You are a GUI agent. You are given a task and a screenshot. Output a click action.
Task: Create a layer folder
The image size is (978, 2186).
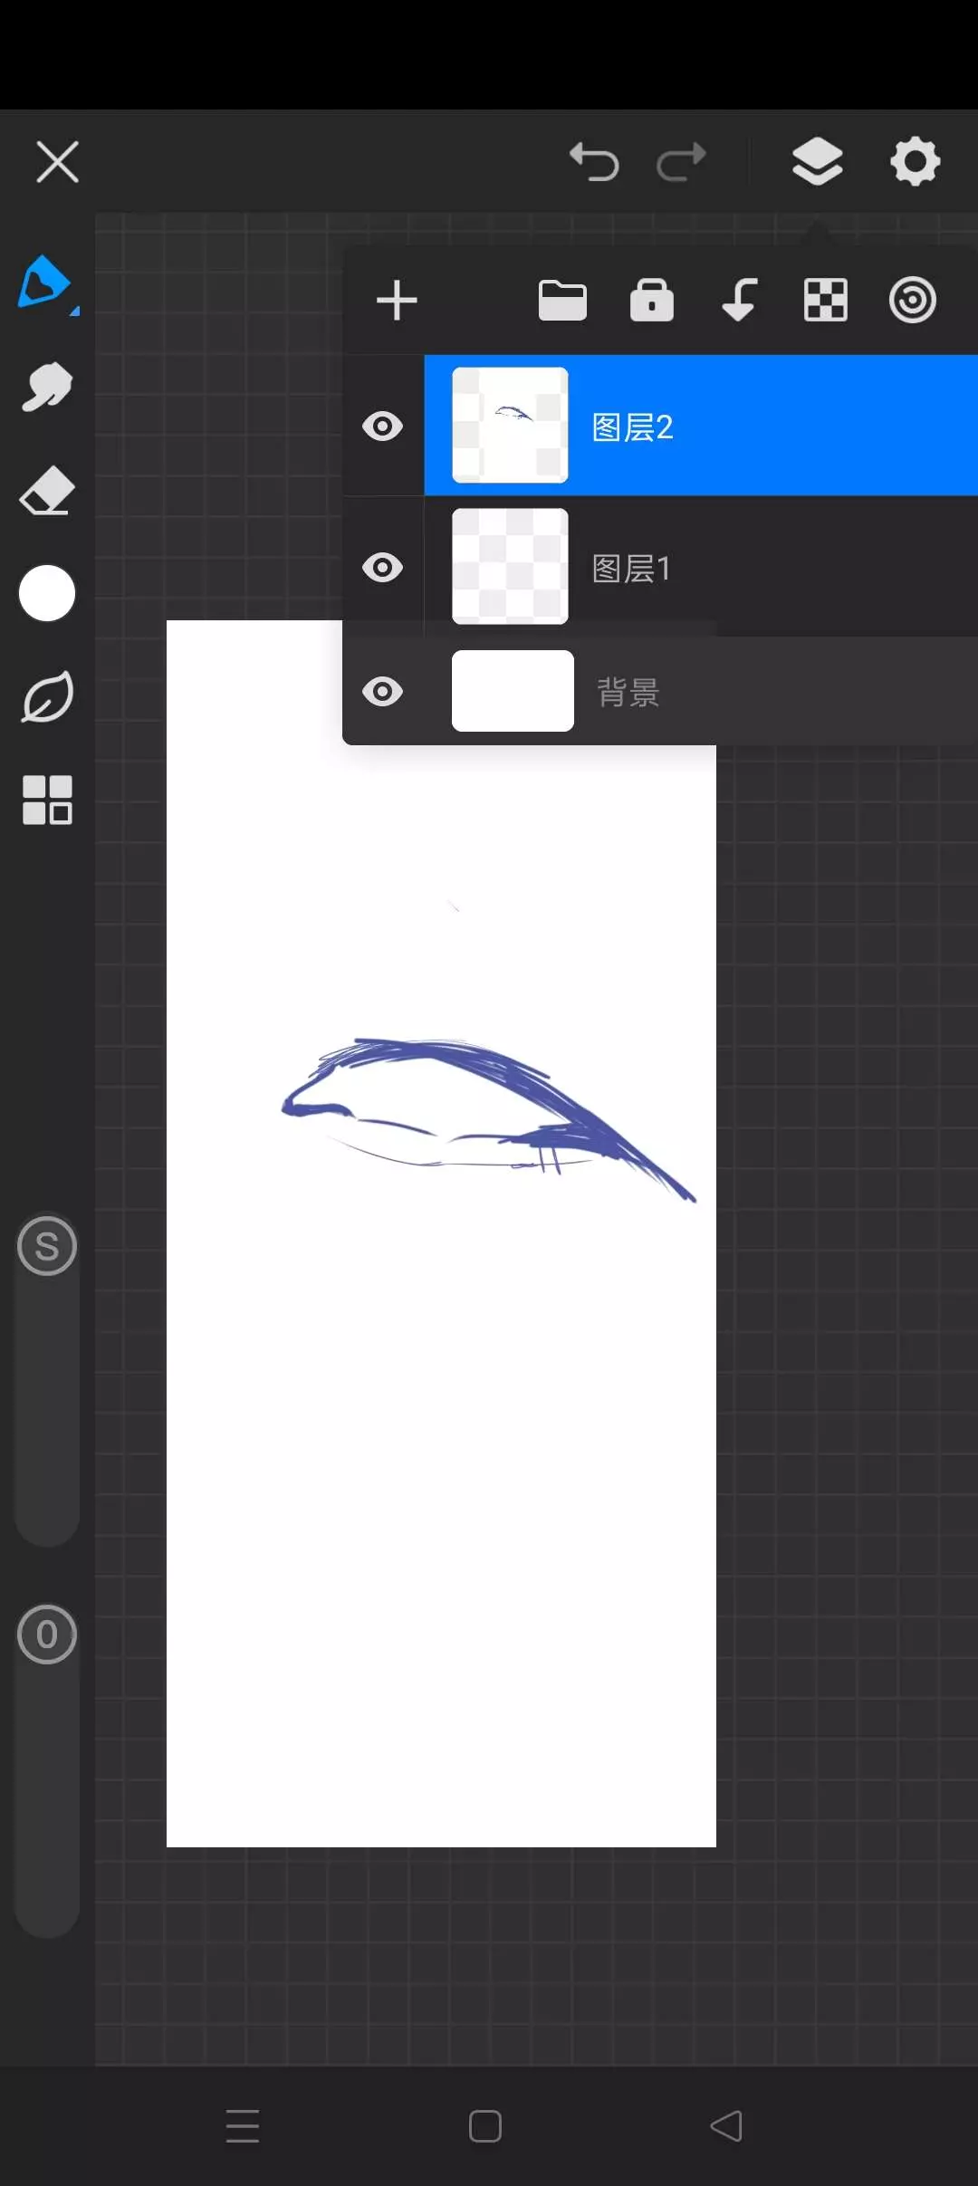point(562,301)
